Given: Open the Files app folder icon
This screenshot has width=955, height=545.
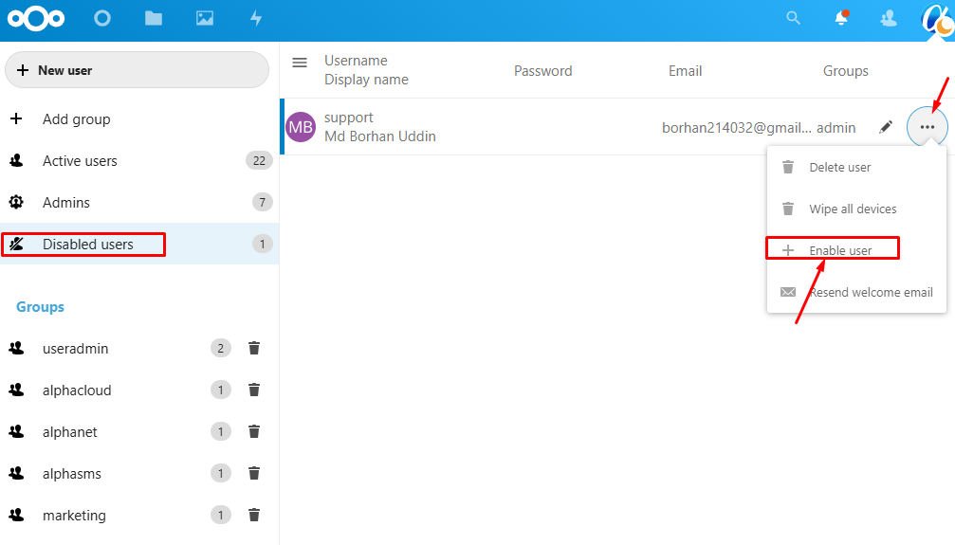Looking at the screenshot, I should [x=154, y=18].
